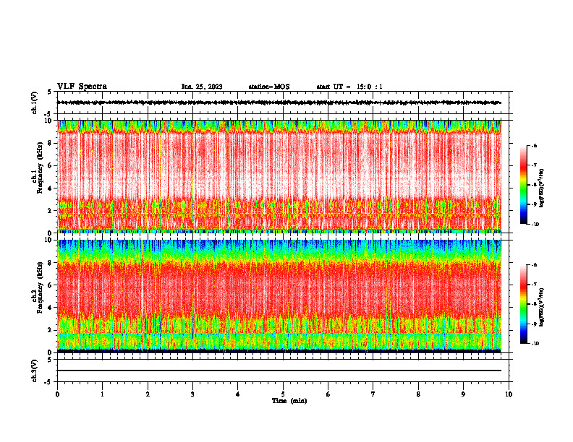Image resolution: width=573 pixels, height=442 pixels.
Task: Click inside the ch.1 spectrogram panel
Action: tap(279, 176)
